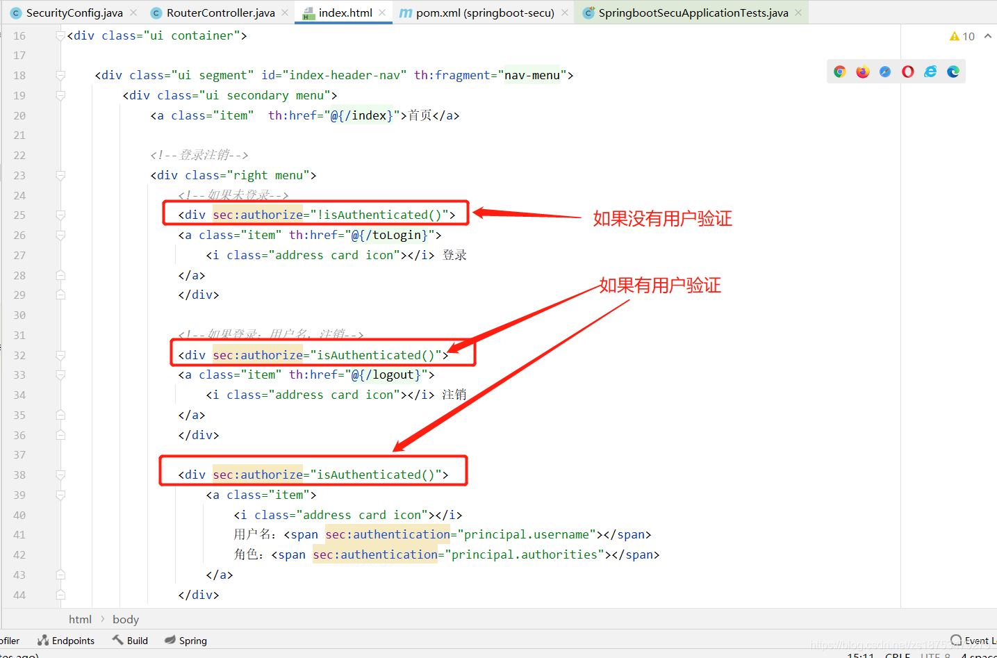This screenshot has height=658, width=997.
Task: Open in Internet Explorer browser icon
Action: coord(930,72)
